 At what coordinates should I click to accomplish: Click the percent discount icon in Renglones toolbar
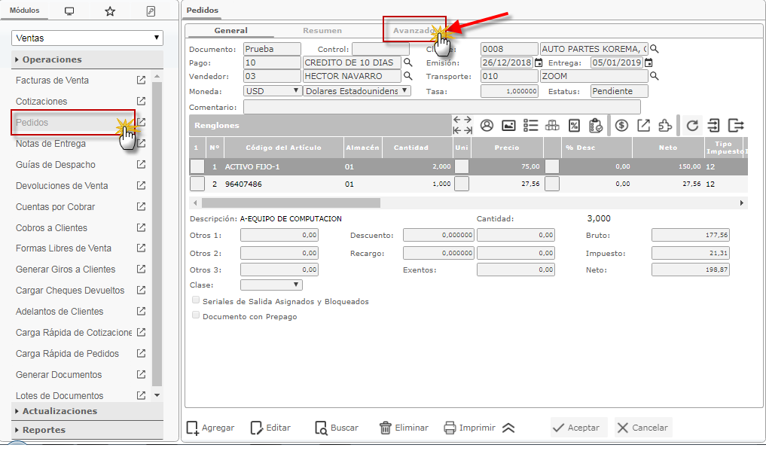(x=574, y=126)
